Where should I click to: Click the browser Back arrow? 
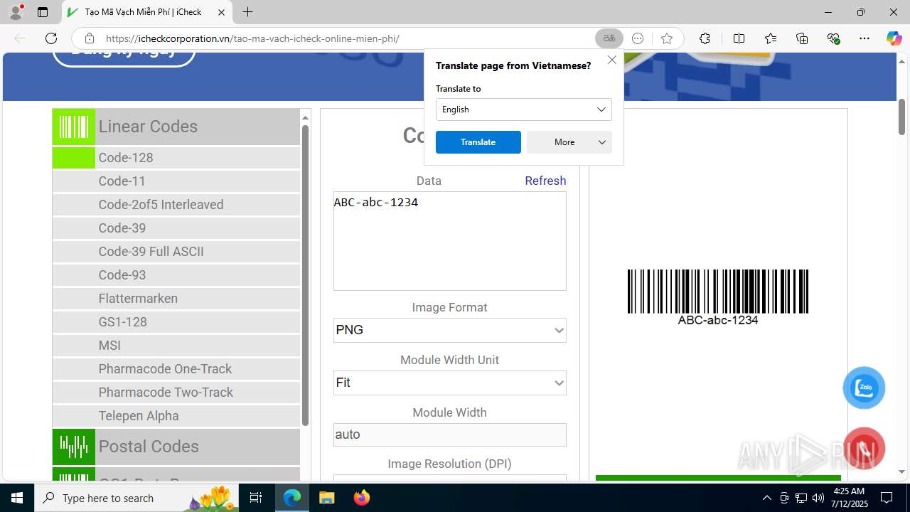click(x=20, y=38)
